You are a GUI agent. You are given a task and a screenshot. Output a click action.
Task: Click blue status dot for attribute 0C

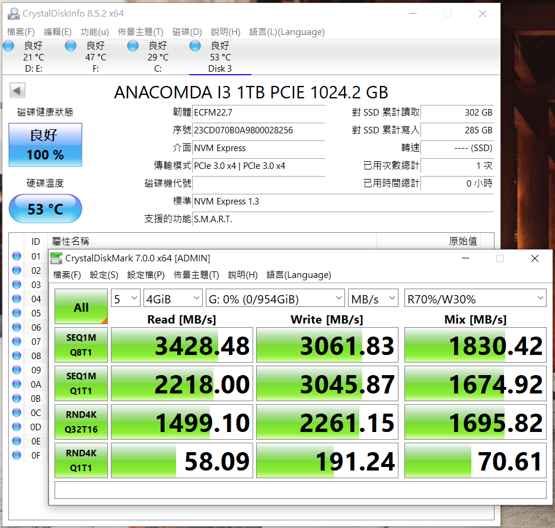click(17, 412)
